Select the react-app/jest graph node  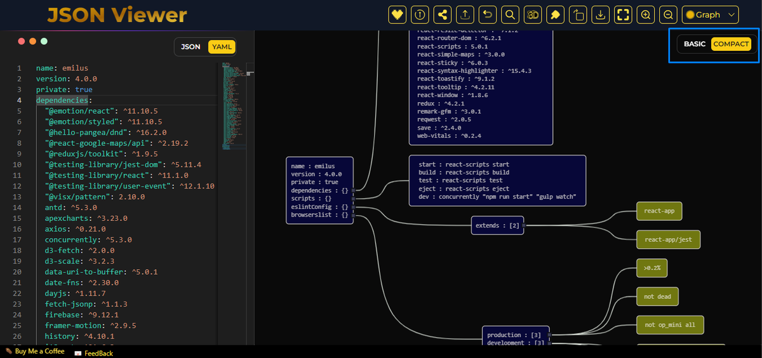coord(668,239)
